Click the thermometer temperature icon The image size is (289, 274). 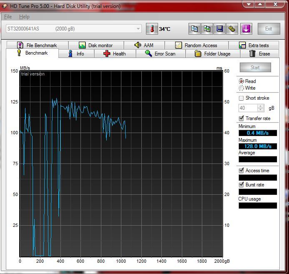click(152, 29)
